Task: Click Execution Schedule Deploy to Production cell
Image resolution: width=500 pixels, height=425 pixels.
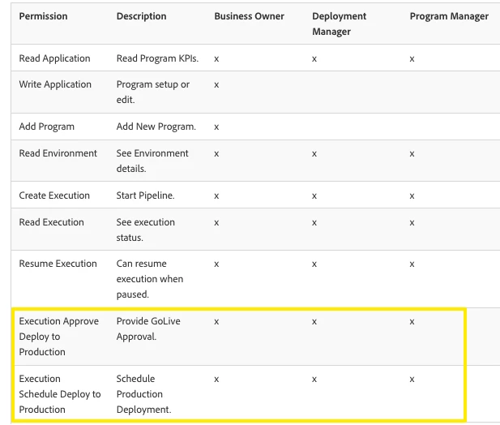Action: click(60, 394)
